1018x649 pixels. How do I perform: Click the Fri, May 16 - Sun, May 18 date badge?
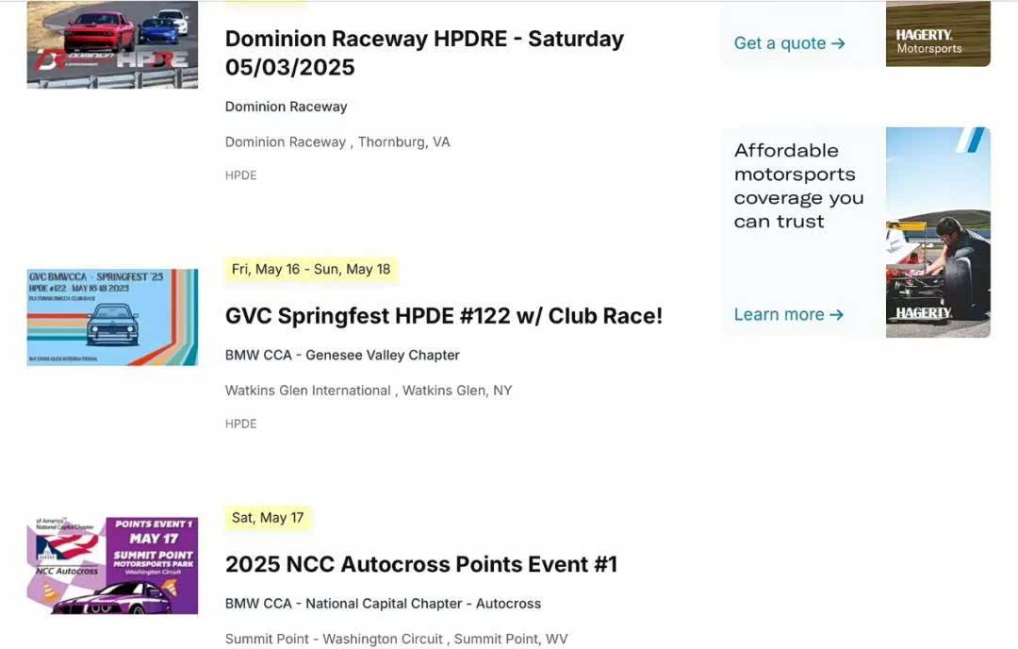(x=311, y=269)
